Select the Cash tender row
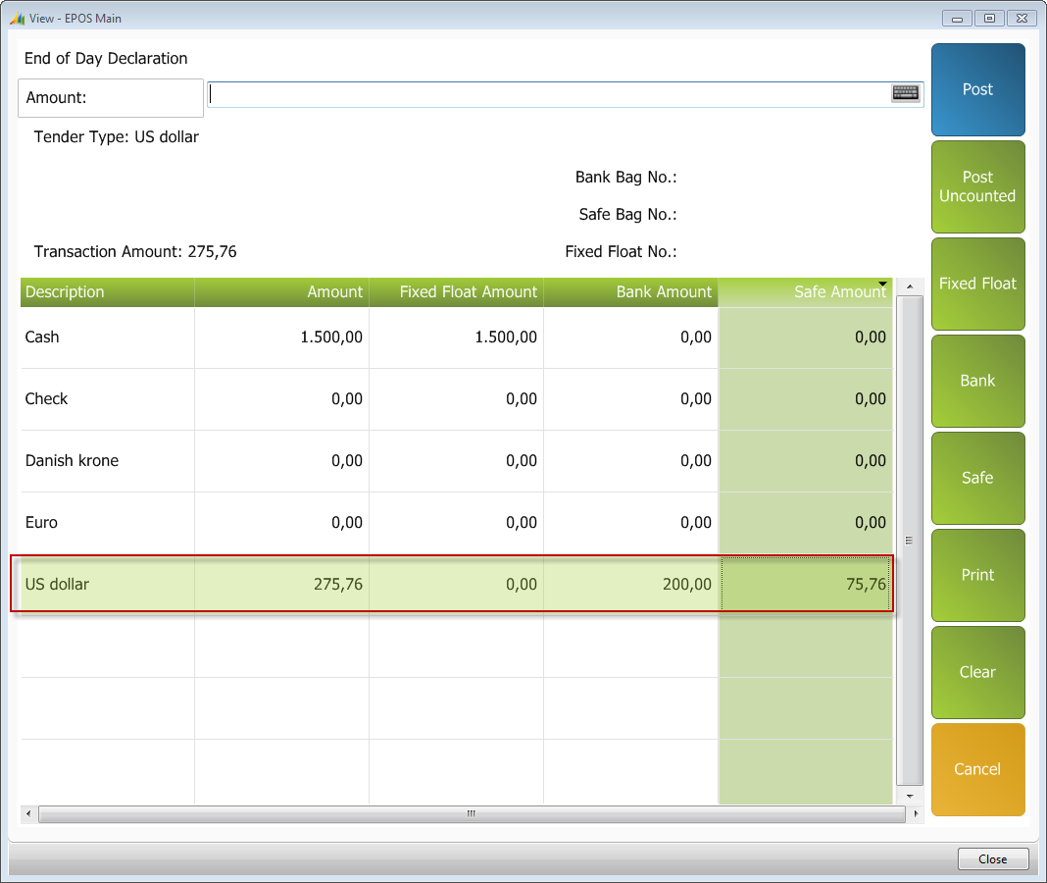Image resolution: width=1047 pixels, height=883 pixels. click(x=107, y=338)
